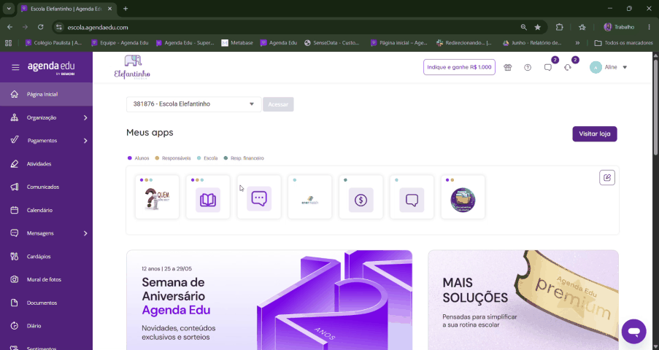The width and height of the screenshot is (659, 350).
Task: Open Atividades in sidebar
Action: (x=46, y=164)
